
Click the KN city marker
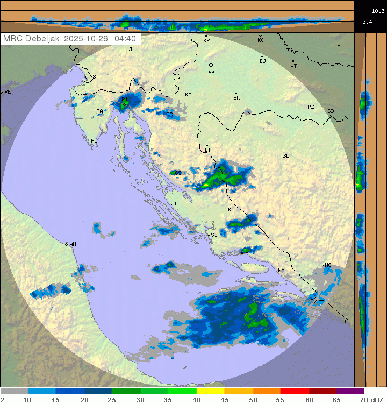[x=226, y=209]
